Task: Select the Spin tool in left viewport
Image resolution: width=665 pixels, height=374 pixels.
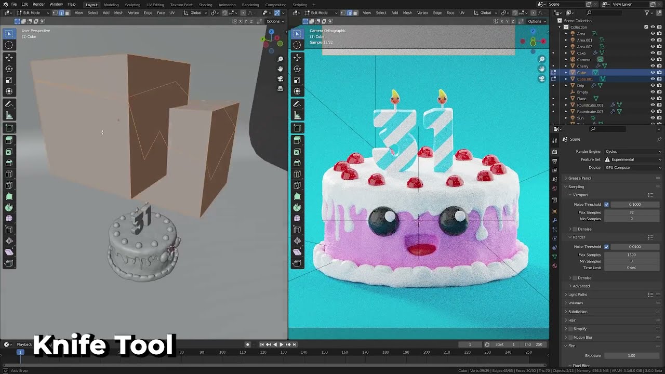Action: pos(9,207)
